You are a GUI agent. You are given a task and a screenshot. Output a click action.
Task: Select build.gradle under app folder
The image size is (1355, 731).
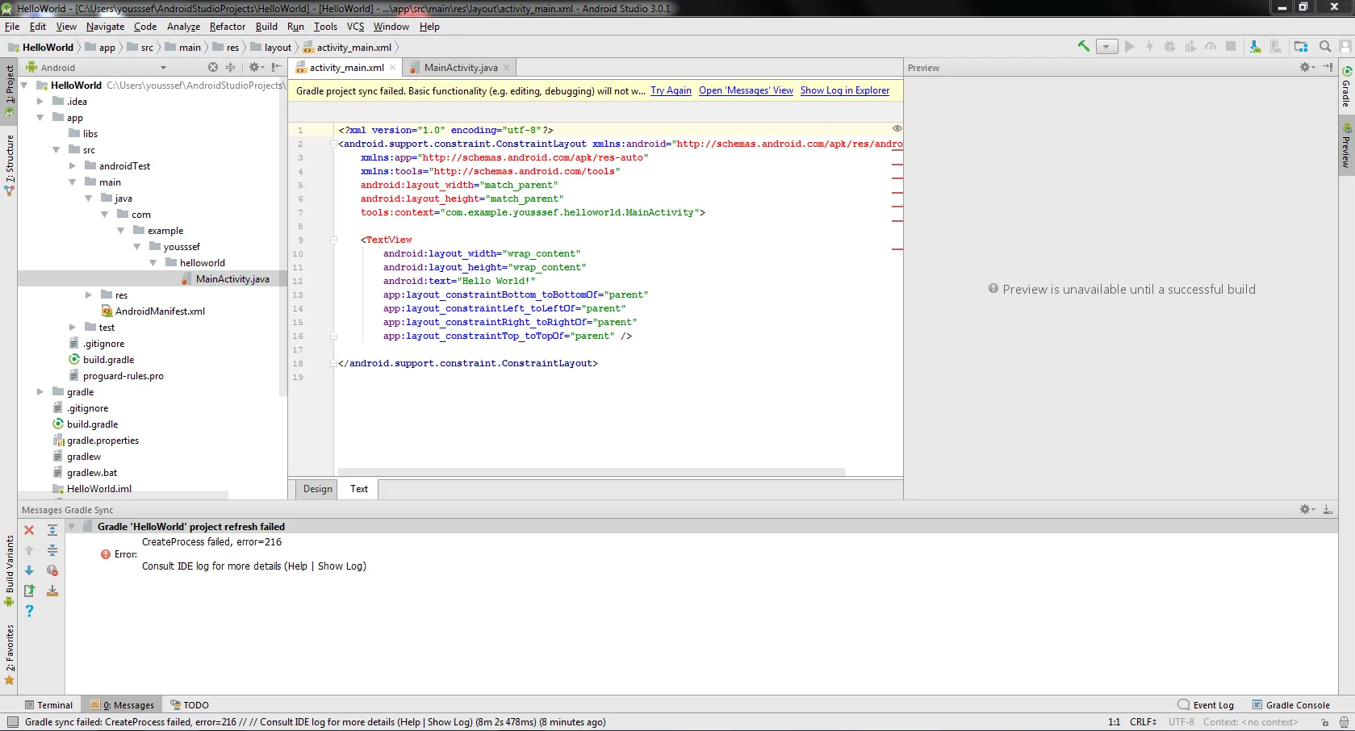pyautogui.click(x=108, y=360)
